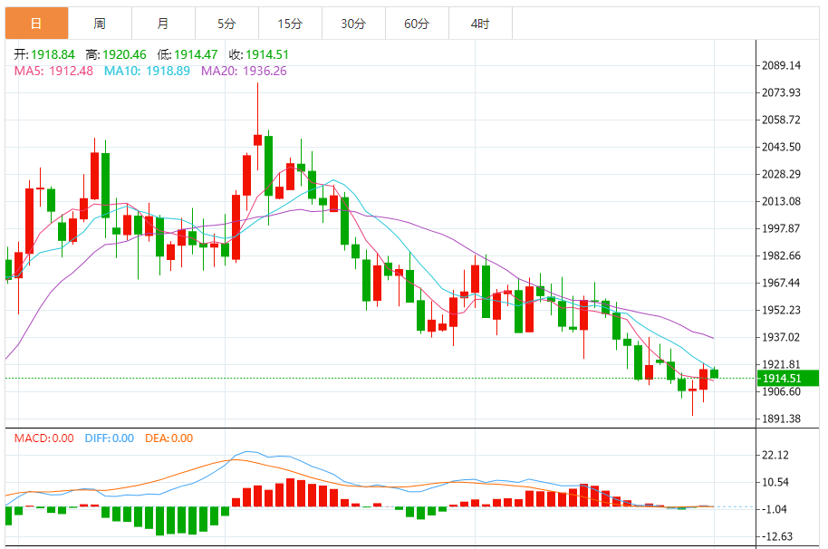
Task: Click the 高:1920.46 high price value
Action: [x=116, y=54]
